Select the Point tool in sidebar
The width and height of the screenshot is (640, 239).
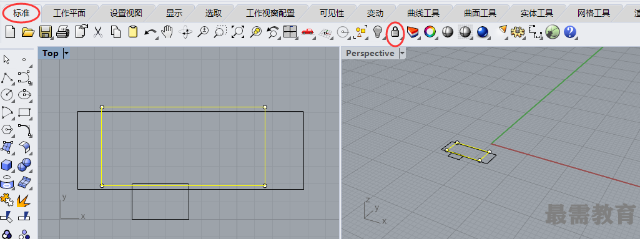[24, 59]
